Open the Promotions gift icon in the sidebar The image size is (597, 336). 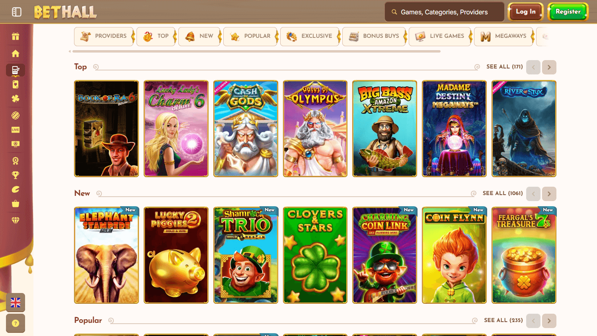15,36
